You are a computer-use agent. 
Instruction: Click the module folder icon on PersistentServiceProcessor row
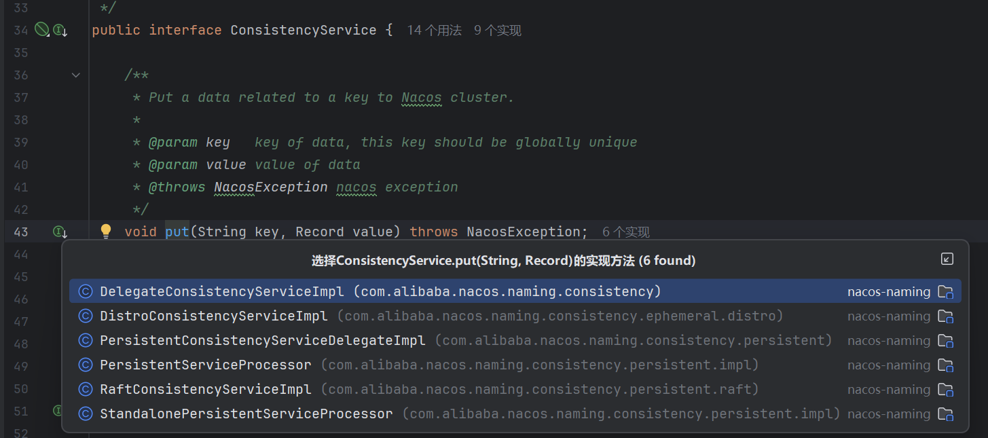(945, 365)
